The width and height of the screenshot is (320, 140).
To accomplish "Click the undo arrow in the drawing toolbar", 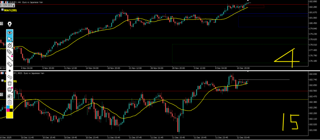I will click(9, 77).
